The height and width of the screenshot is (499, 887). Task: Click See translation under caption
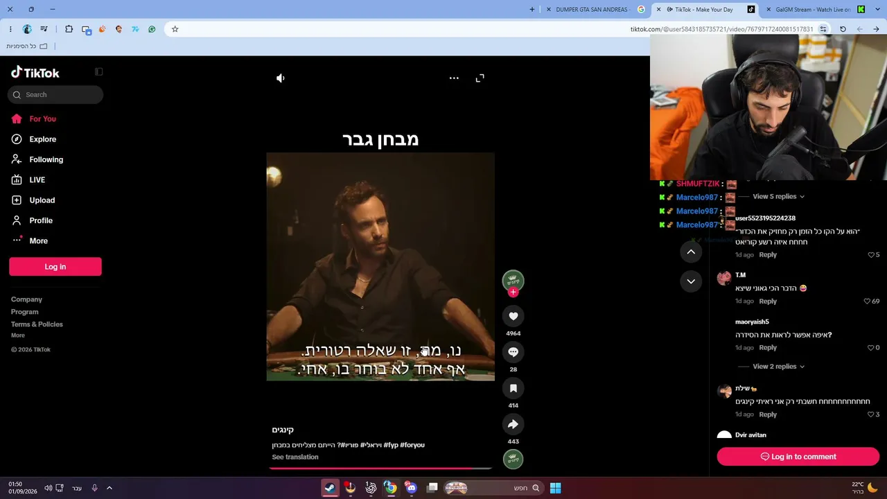(x=295, y=457)
